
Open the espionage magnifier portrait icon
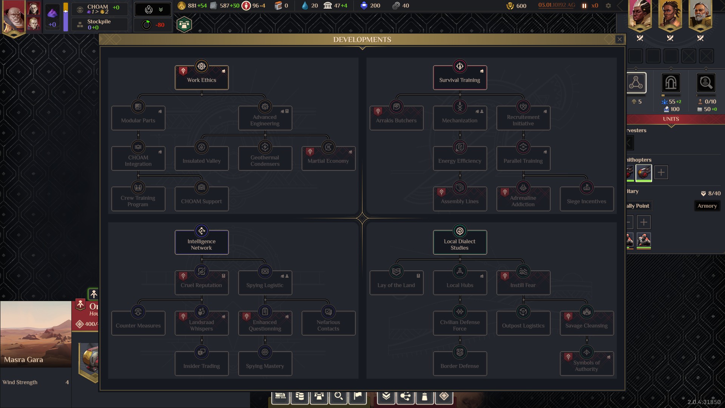[706, 83]
